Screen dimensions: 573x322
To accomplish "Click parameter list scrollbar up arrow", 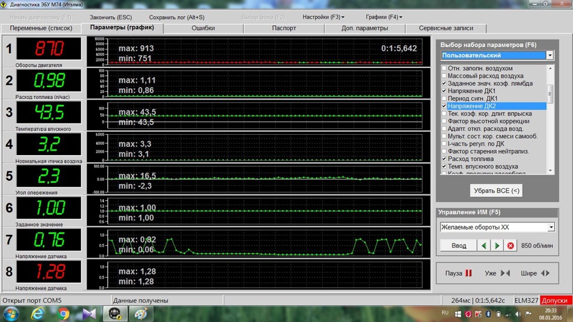I will 550,68.
